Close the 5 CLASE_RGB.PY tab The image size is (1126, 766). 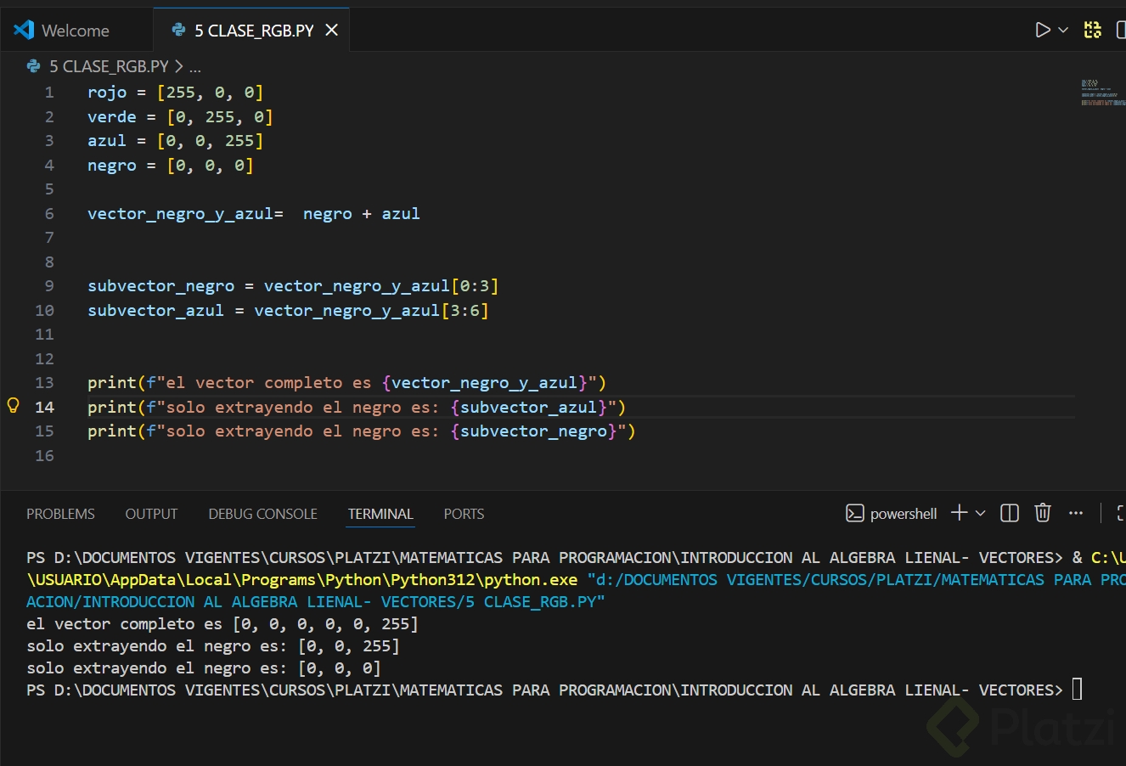click(x=332, y=31)
